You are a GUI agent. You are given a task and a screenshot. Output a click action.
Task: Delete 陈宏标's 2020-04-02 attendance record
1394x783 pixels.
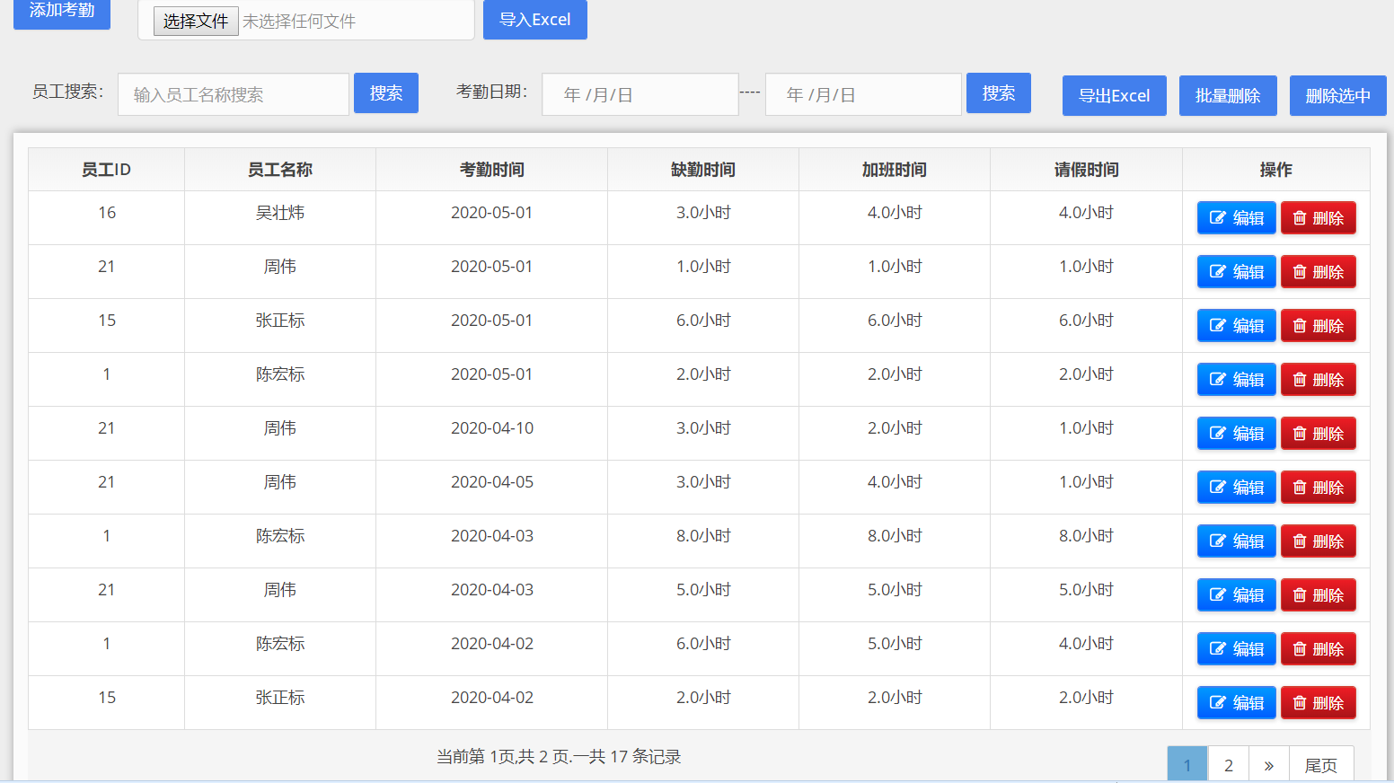(x=1318, y=648)
